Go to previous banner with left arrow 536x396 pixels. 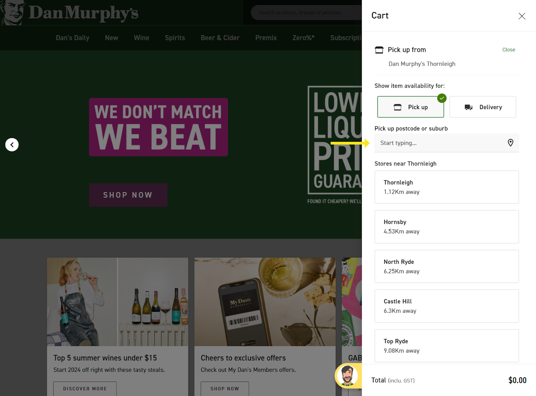click(12, 145)
